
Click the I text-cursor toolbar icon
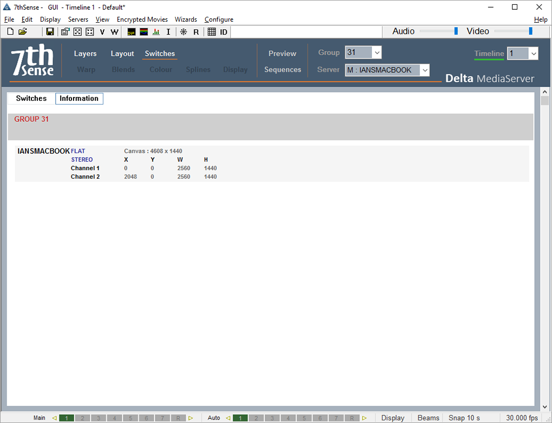point(168,32)
